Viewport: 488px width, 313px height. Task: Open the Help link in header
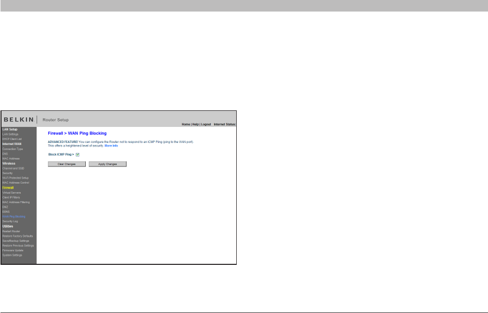(196, 124)
